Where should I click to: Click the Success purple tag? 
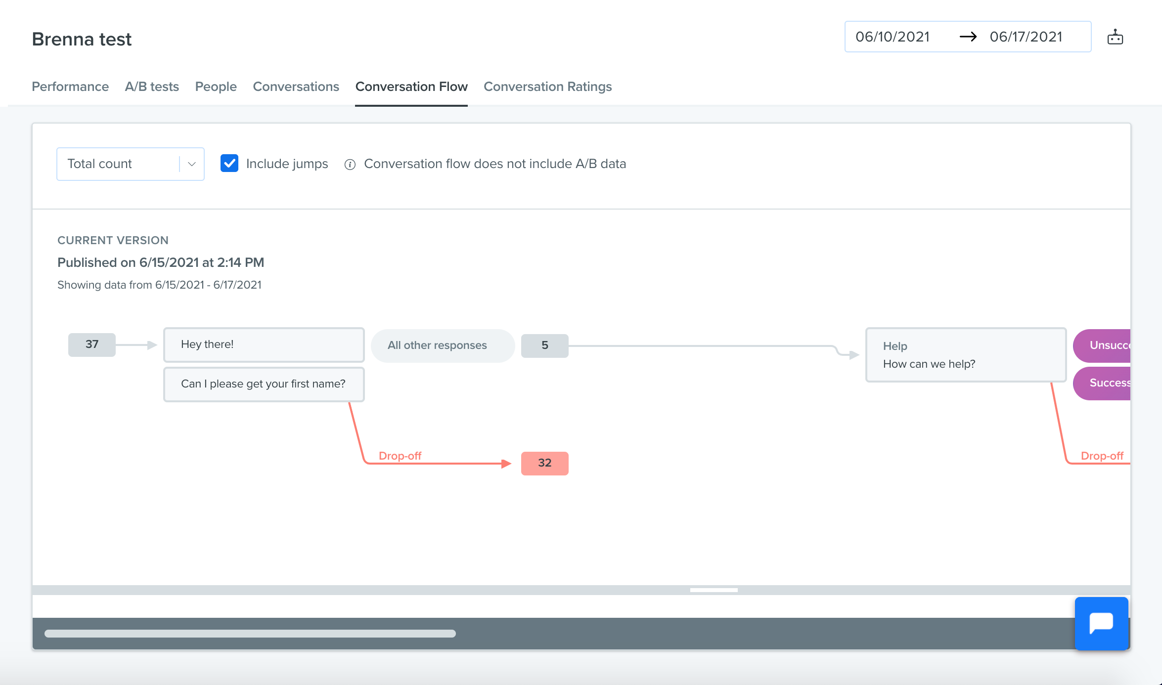1102,383
